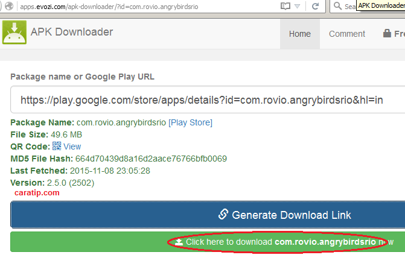
Task: Select the version text 2.5.0 (2502)
Action: point(71,183)
